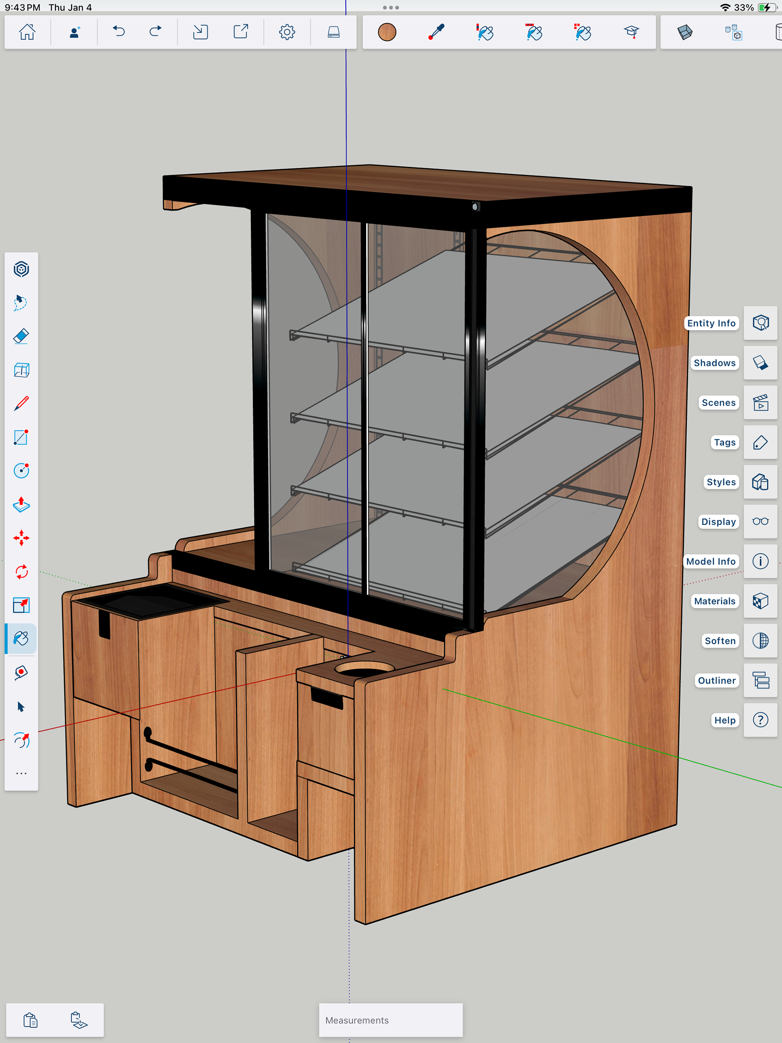Select the red pencil Line tool
This screenshot has width=782, height=1043.
(x=21, y=404)
